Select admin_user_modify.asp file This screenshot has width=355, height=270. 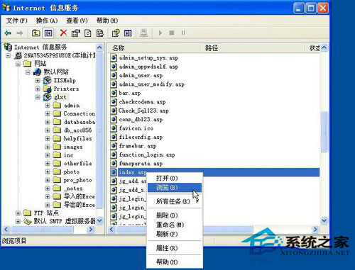[x=151, y=84]
